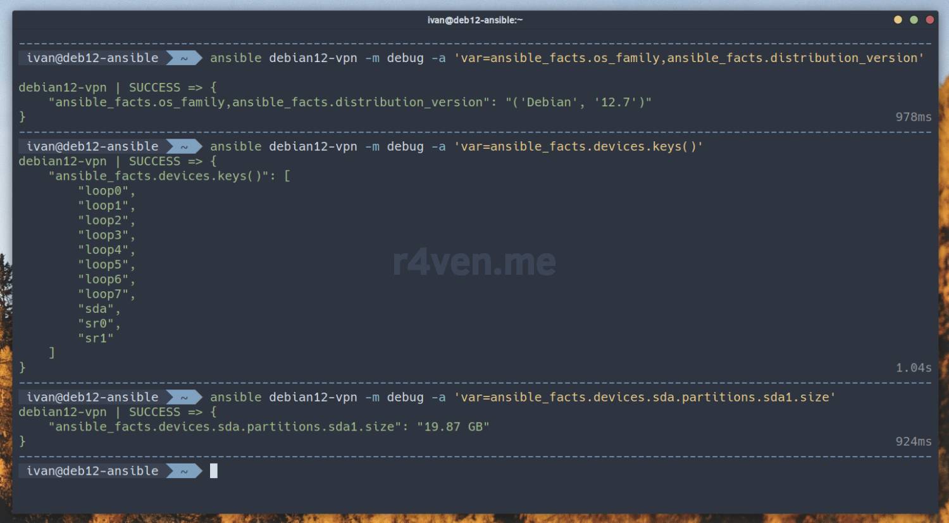Viewport: 949px width, 523px height.
Task: Click the 1.04s execution time label
Action: point(913,368)
